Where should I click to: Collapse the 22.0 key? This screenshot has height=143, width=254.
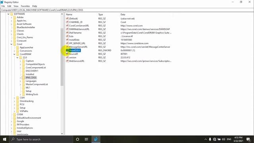click(17, 58)
